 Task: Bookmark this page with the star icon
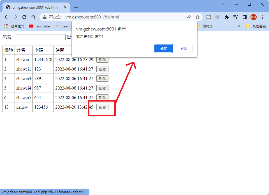pyautogui.click(x=198, y=17)
